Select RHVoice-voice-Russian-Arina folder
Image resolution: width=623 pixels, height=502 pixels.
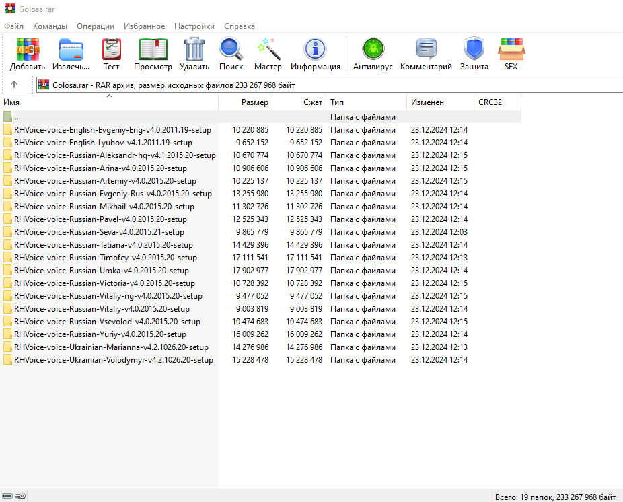click(100, 168)
